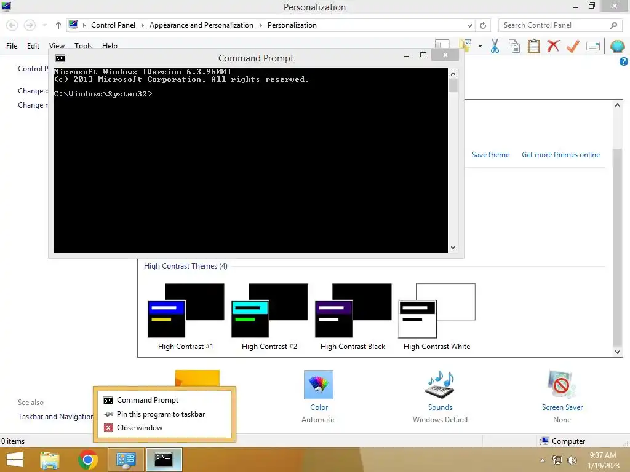Select the High Contrast #2 theme
Viewport: 630px width, 472px height.
(269, 317)
